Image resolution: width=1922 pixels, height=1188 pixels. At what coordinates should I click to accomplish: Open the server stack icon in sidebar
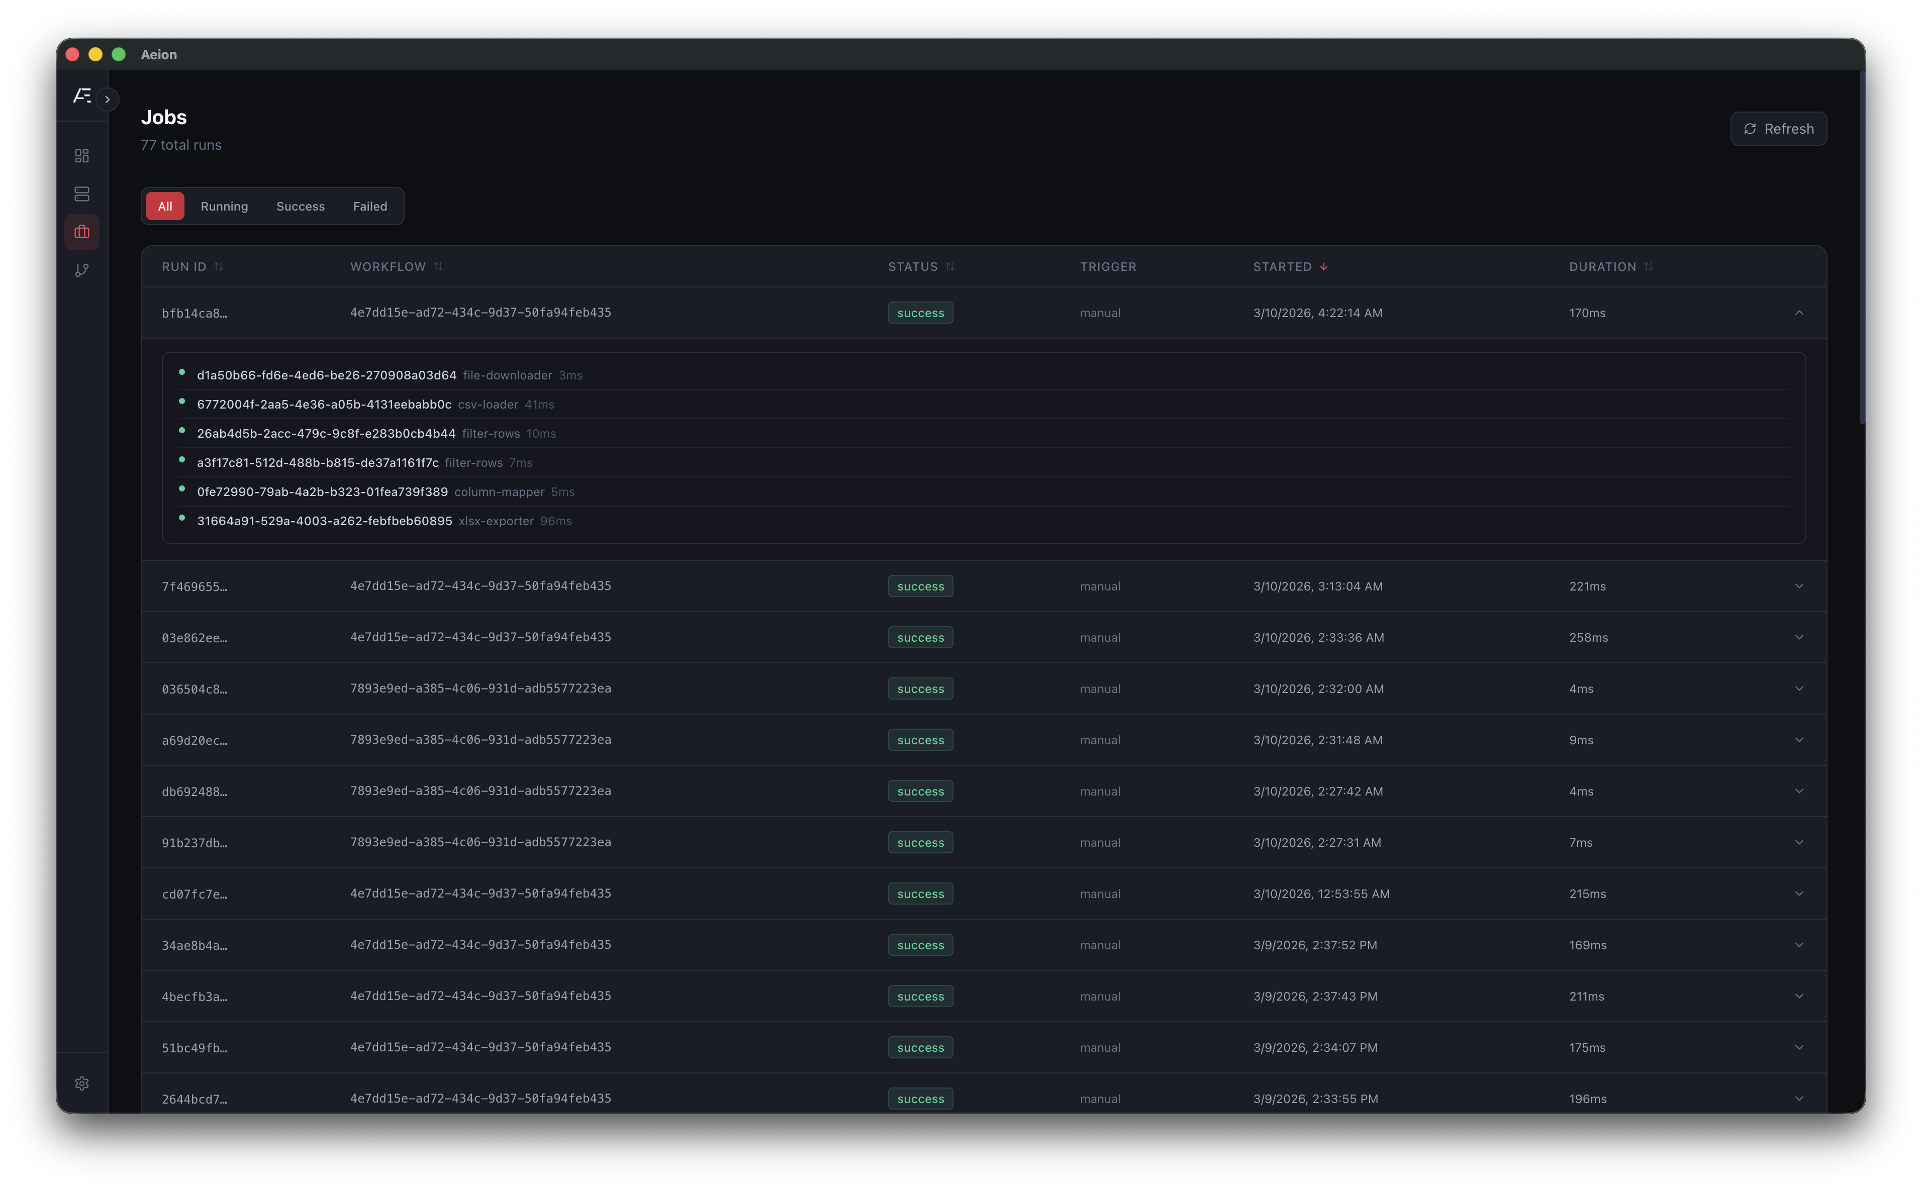(82, 194)
